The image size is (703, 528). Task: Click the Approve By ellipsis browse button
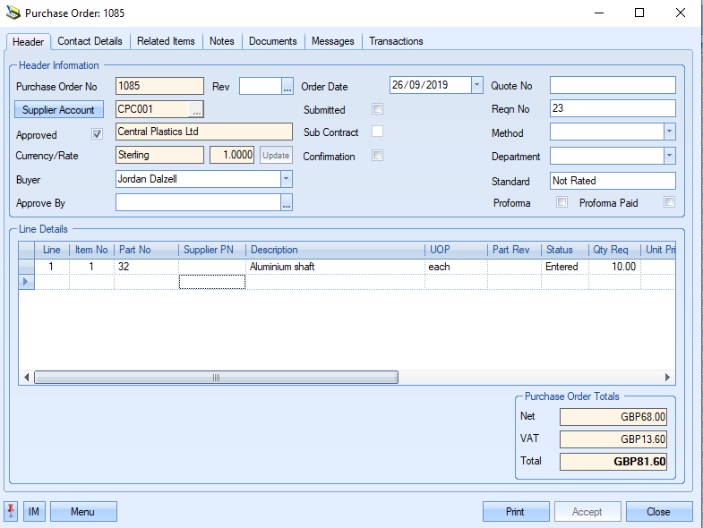[x=287, y=204]
